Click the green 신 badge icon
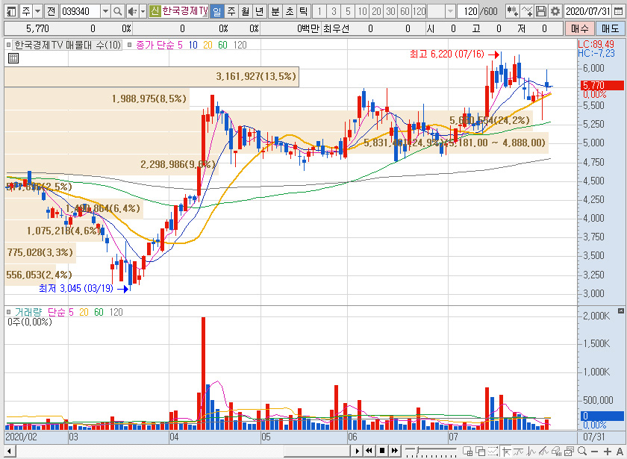Viewport: 627px width, 459px height. (155, 11)
